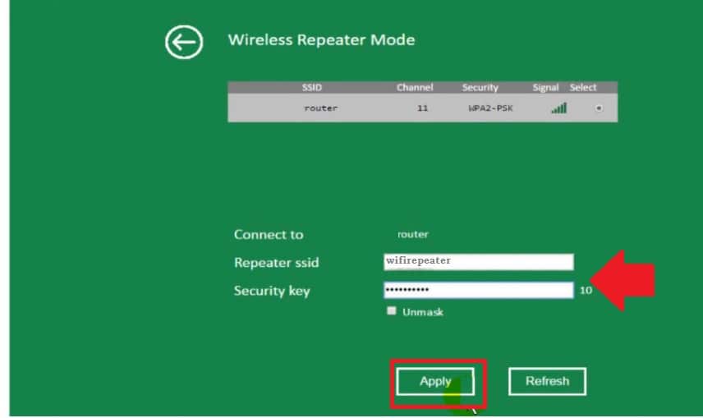Click the Wireless Repeater Mode title
Screen dimensions: 703x418
pos(321,39)
